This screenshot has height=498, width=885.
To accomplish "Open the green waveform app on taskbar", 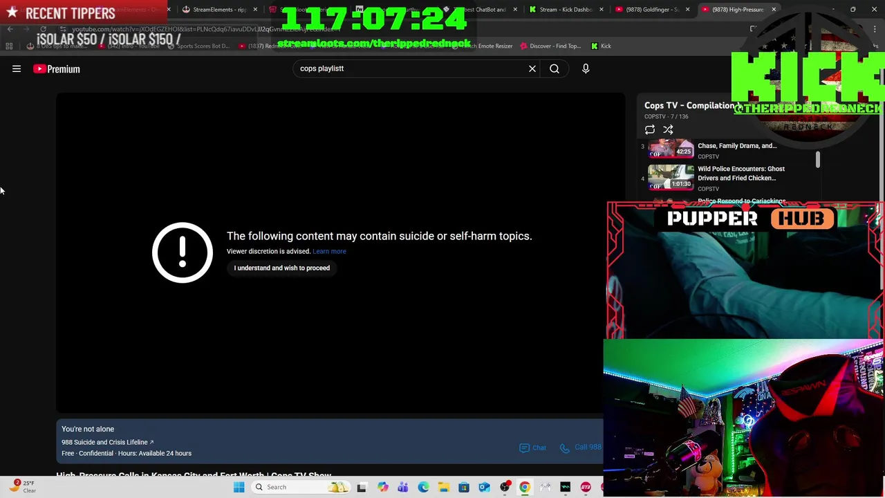I will [x=566, y=487].
